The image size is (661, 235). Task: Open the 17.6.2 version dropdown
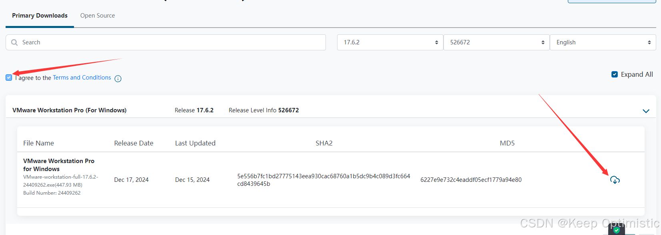(x=390, y=42)
